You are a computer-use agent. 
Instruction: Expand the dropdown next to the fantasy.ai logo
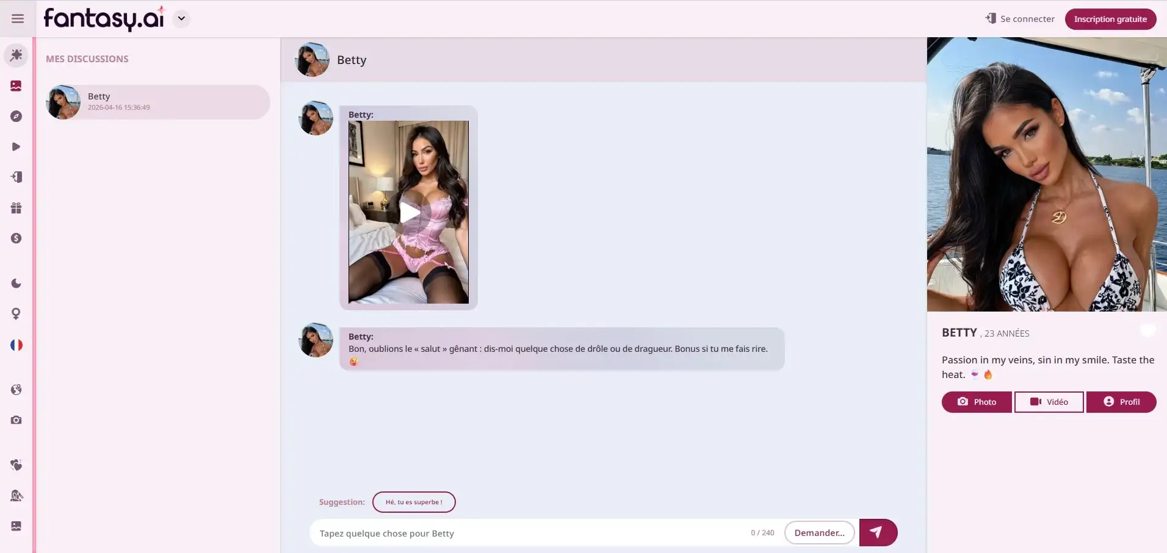point(181,18)
